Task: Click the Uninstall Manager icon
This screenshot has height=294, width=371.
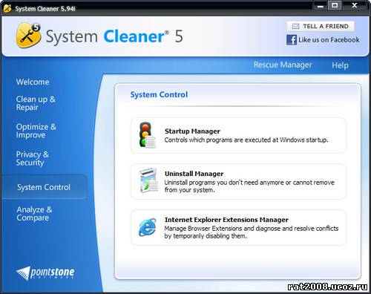Action: (148, 180)
